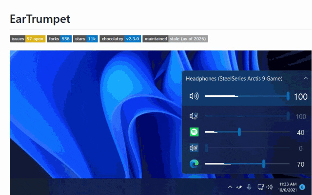Click the Spotify volume value 40
Viewport: 312px width, 195px height.
(300, 132)
